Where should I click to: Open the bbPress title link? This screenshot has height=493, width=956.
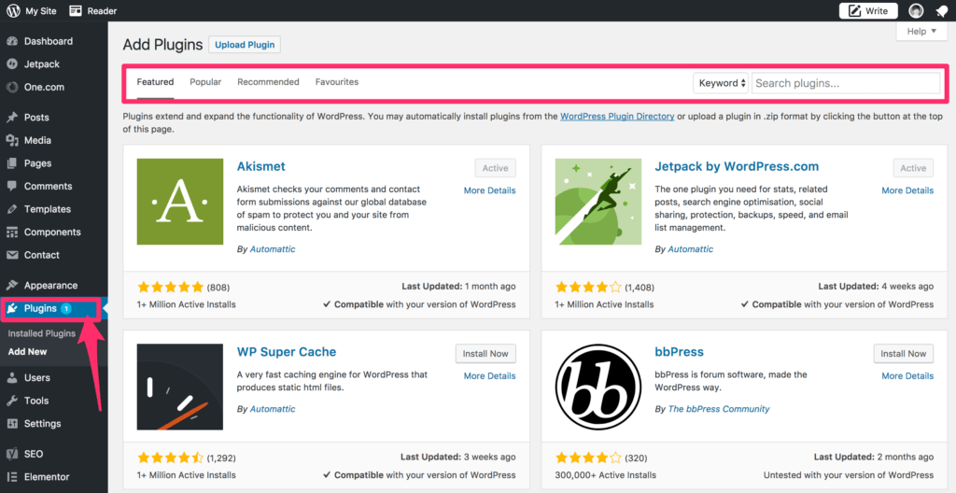point(680,352)
